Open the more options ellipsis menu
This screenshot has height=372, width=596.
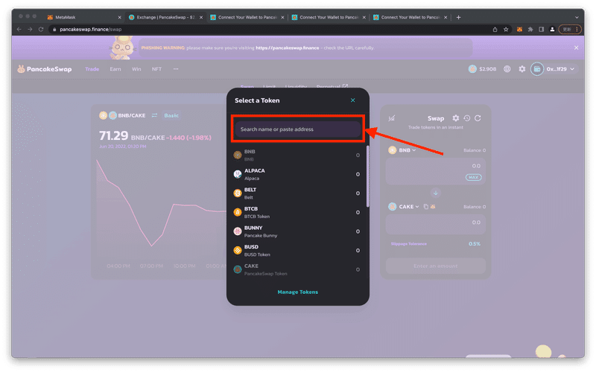pos(176,69)
